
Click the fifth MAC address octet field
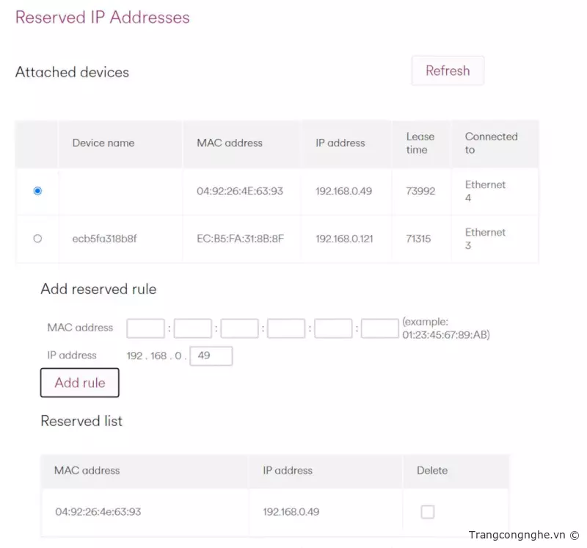pos(333,328)
